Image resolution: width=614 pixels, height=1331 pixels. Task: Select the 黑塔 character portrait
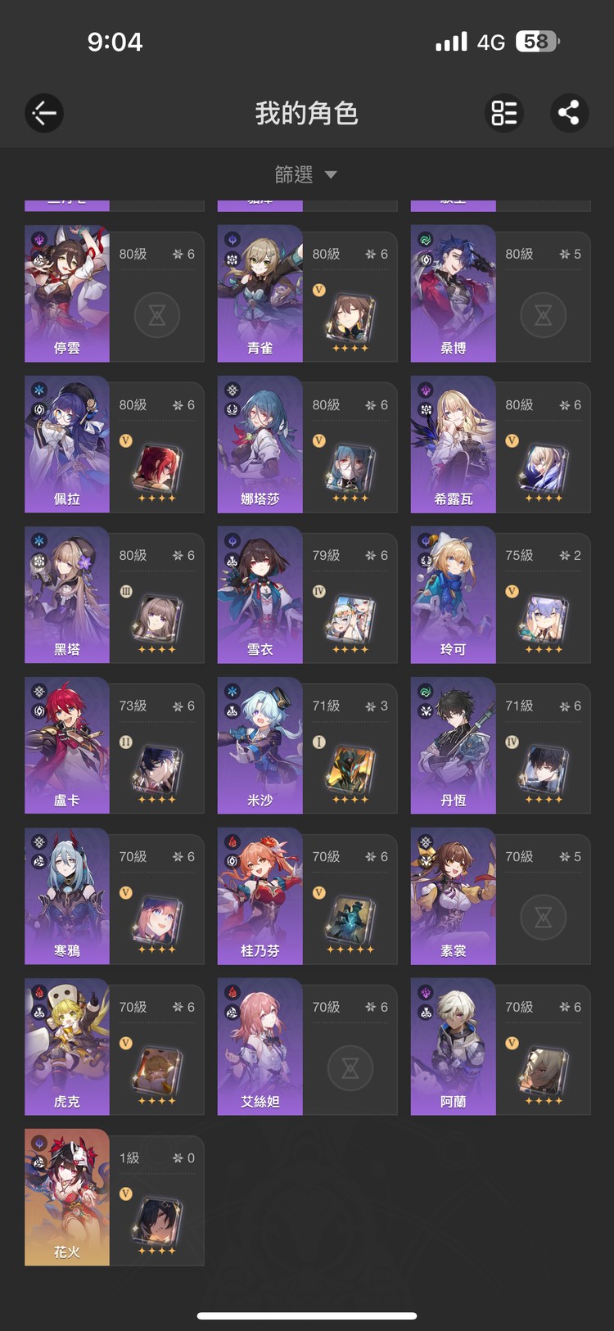tap(67, 595)
